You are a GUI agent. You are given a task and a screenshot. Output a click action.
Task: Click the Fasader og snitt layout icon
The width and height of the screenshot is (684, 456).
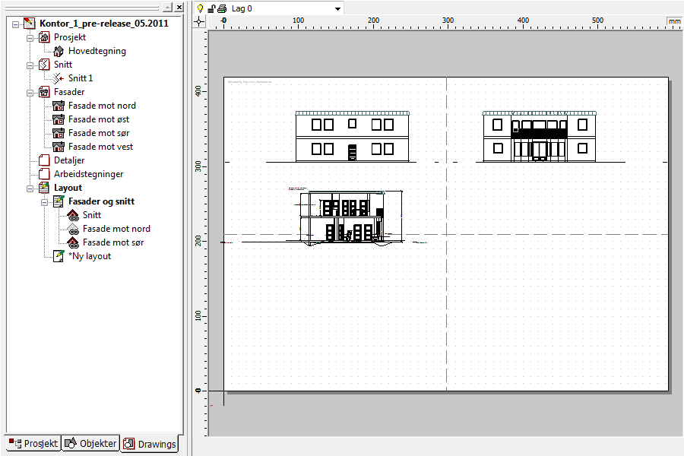click(x=59, y=201)
